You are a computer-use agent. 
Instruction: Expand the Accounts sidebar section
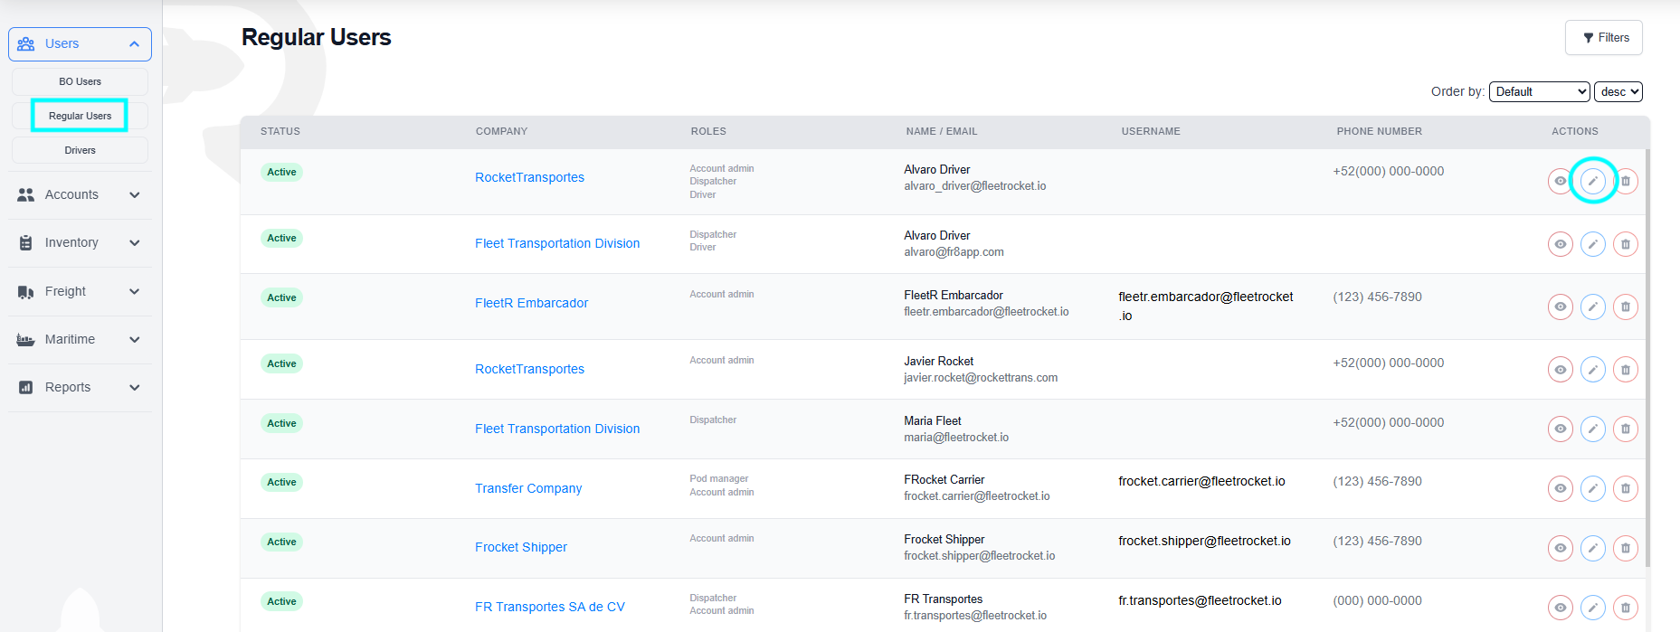[80, 194]
